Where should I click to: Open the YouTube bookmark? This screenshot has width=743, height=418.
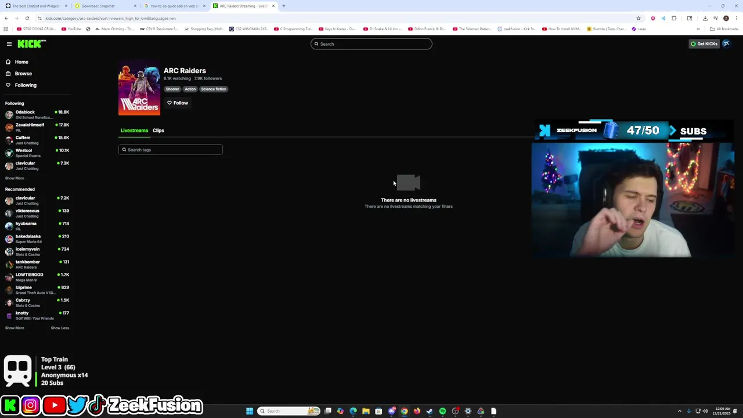(71, 28)
